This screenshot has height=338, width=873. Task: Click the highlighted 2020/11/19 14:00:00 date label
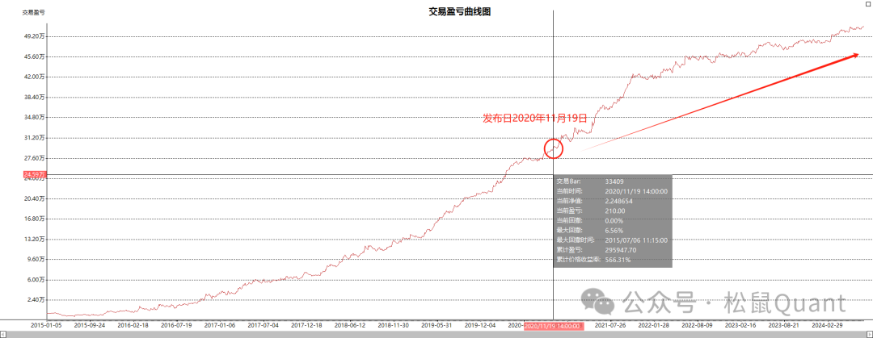(x=553, y=325)
